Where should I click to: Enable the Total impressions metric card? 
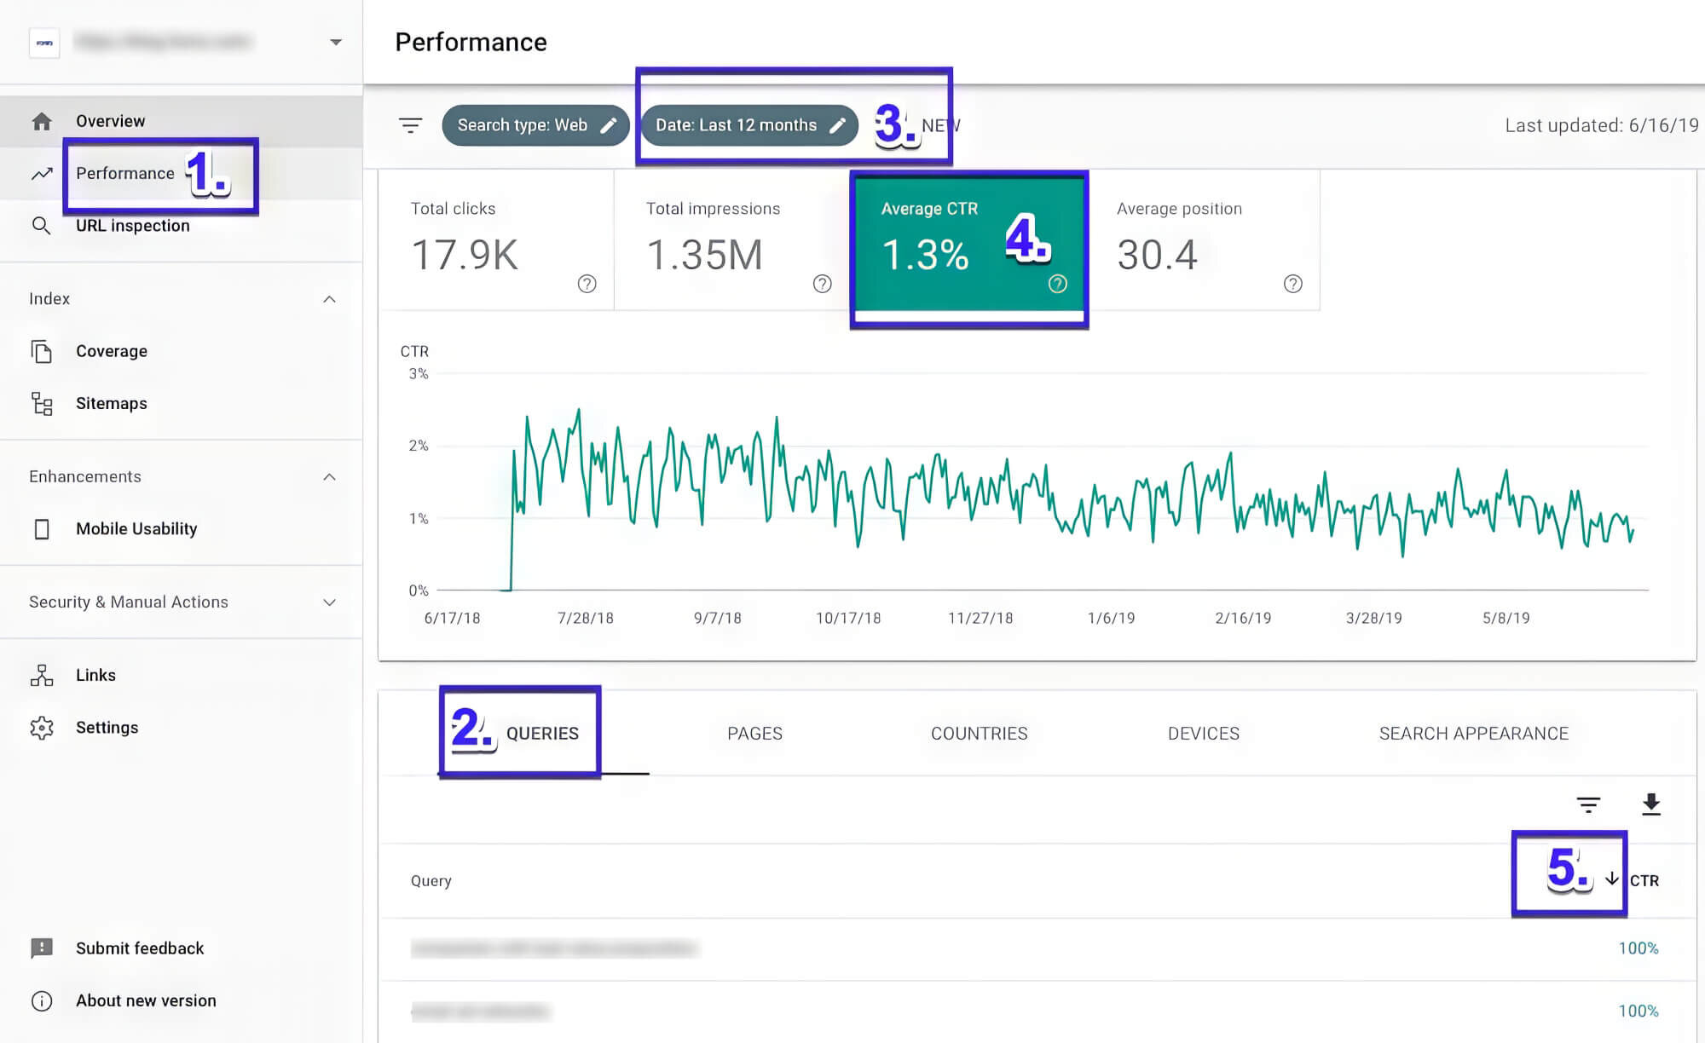click(x=731, y=241)
